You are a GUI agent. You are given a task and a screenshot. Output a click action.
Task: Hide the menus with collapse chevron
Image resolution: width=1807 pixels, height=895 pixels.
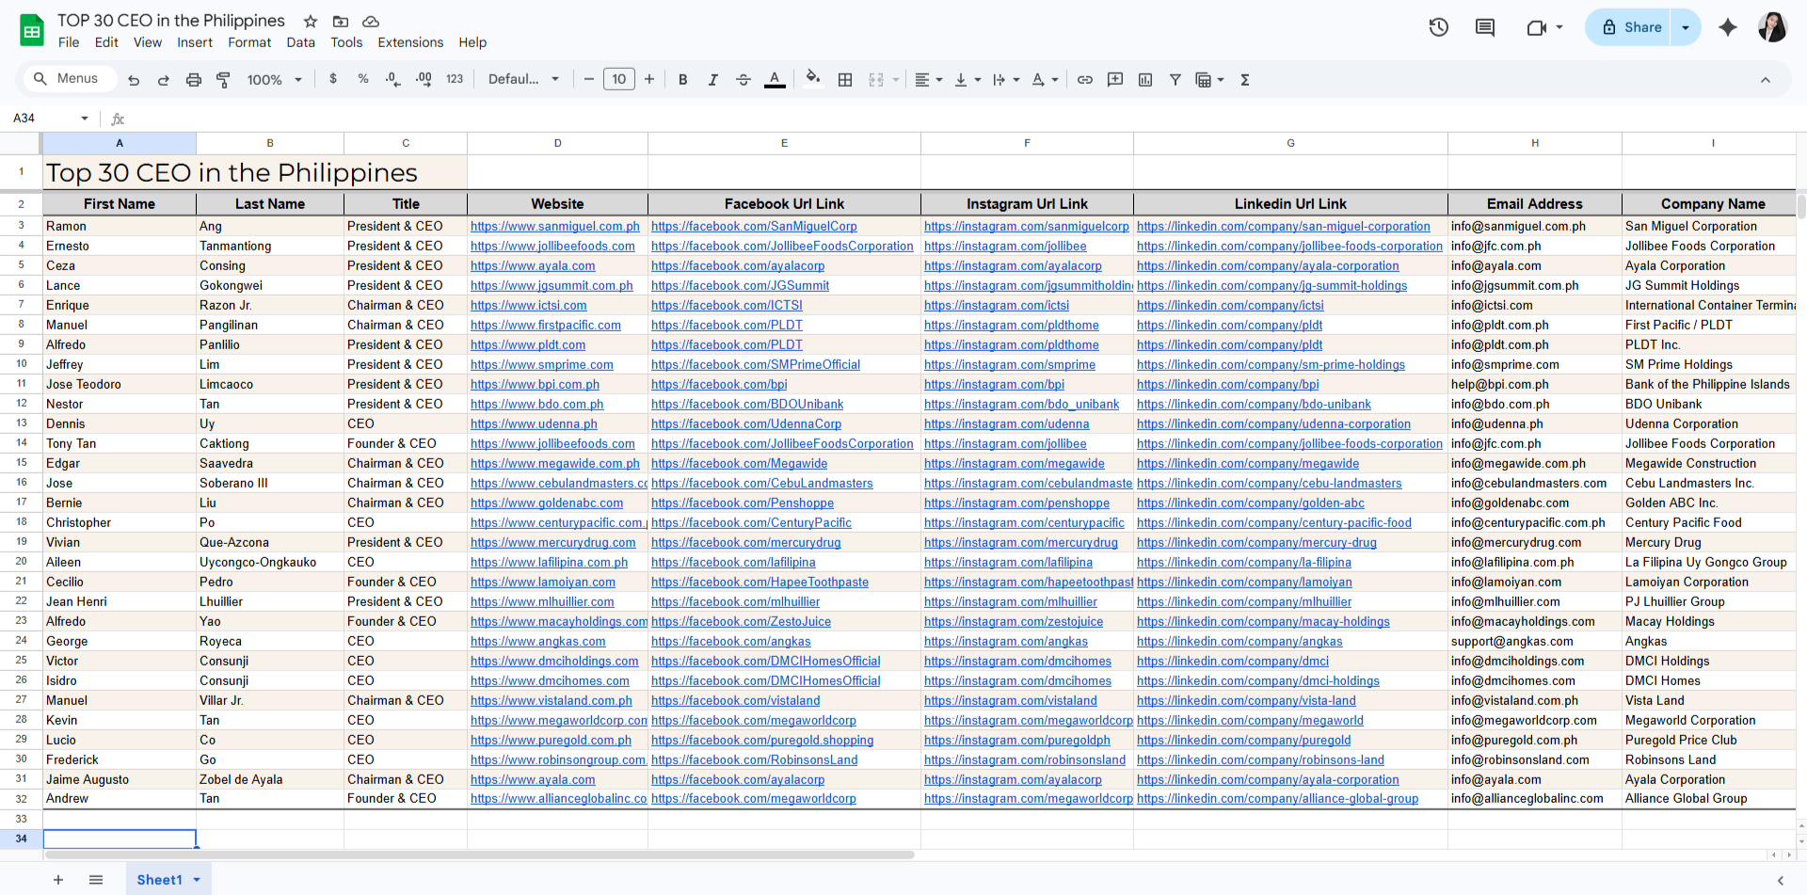(1766, 80)
